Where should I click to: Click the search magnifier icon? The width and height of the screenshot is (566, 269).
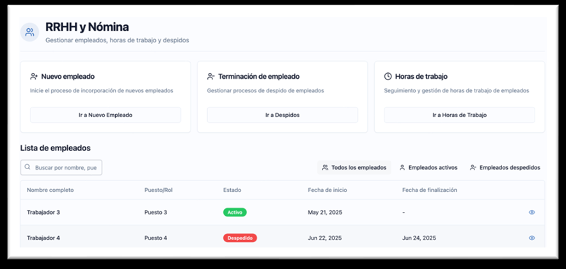tap(28, 168)
